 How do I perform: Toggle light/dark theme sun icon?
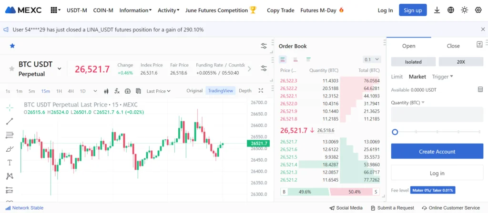tap(465, 10)
